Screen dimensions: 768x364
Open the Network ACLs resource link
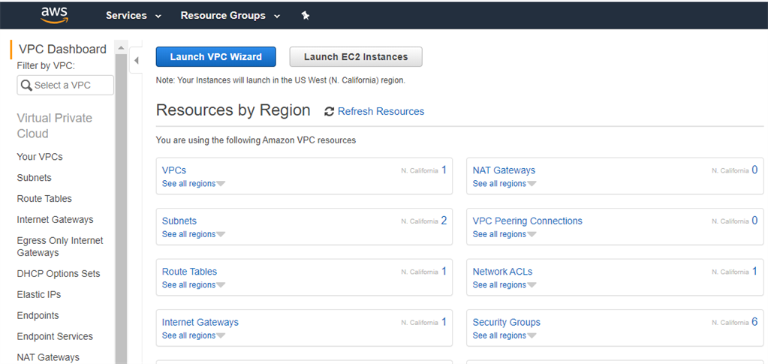502,272
